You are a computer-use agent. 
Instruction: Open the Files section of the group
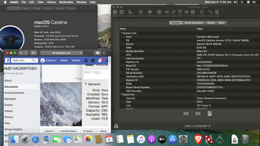(x=7, y=123)
